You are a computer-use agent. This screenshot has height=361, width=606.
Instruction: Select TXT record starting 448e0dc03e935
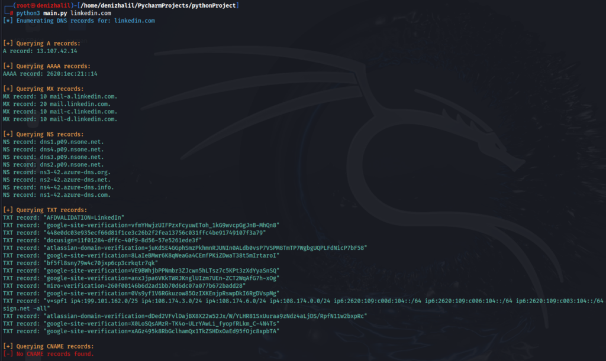pyautogui.click(x=134, y=233)
